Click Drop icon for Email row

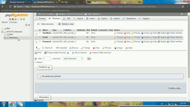[x=125, y=37]
